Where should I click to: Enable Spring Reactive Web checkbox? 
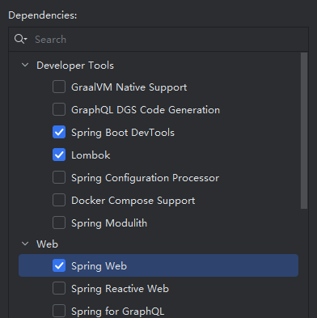59,288
